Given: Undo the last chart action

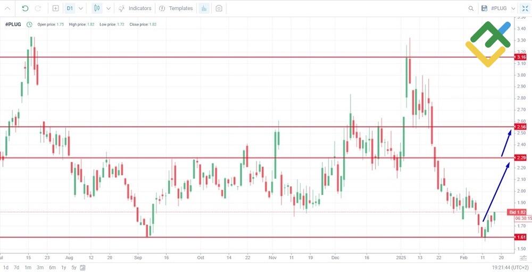Looking at the screenshot, I should click(x=25, y=8).
